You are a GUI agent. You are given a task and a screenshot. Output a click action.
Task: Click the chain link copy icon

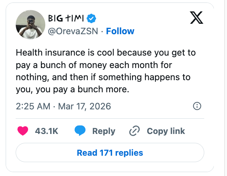click(134, 131)
